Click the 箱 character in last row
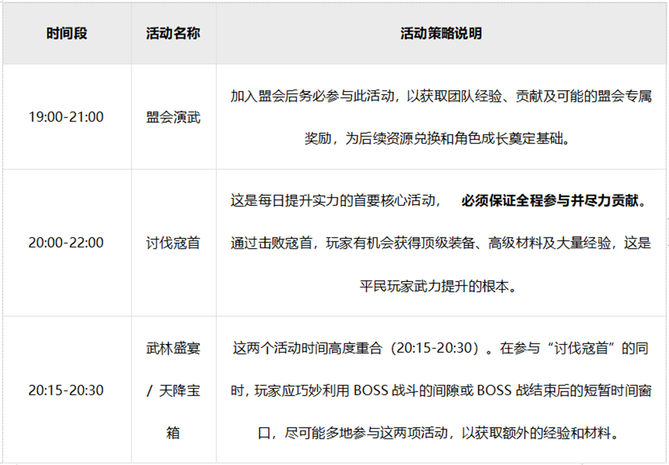Screen dimensions: 669x465 click(173, 433)
